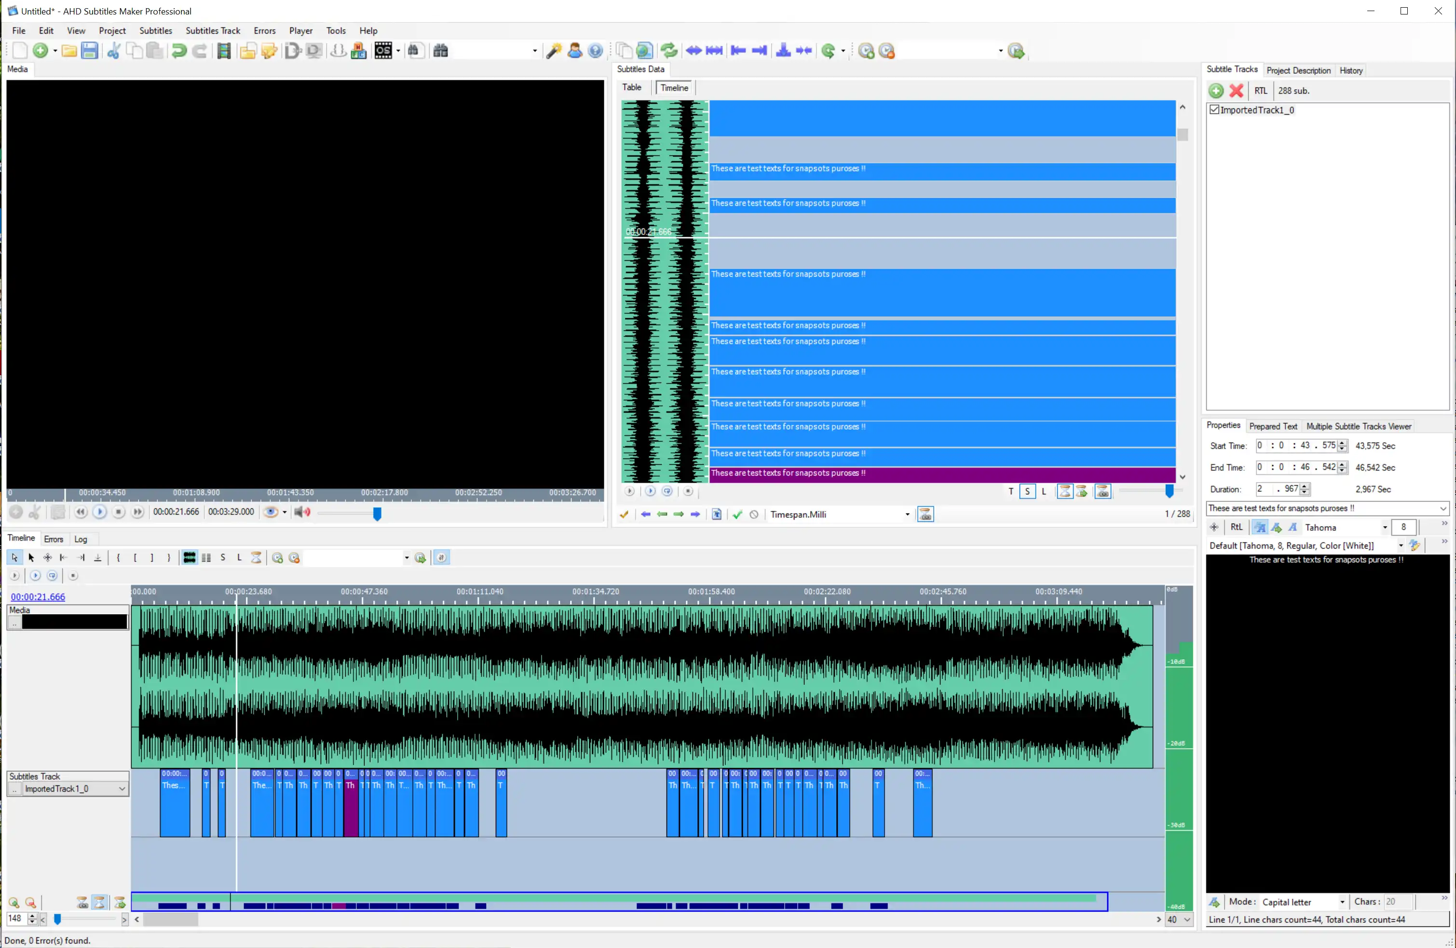
Task: Toggle the L mode in timeline toolbar
Action: click(239, 558)
